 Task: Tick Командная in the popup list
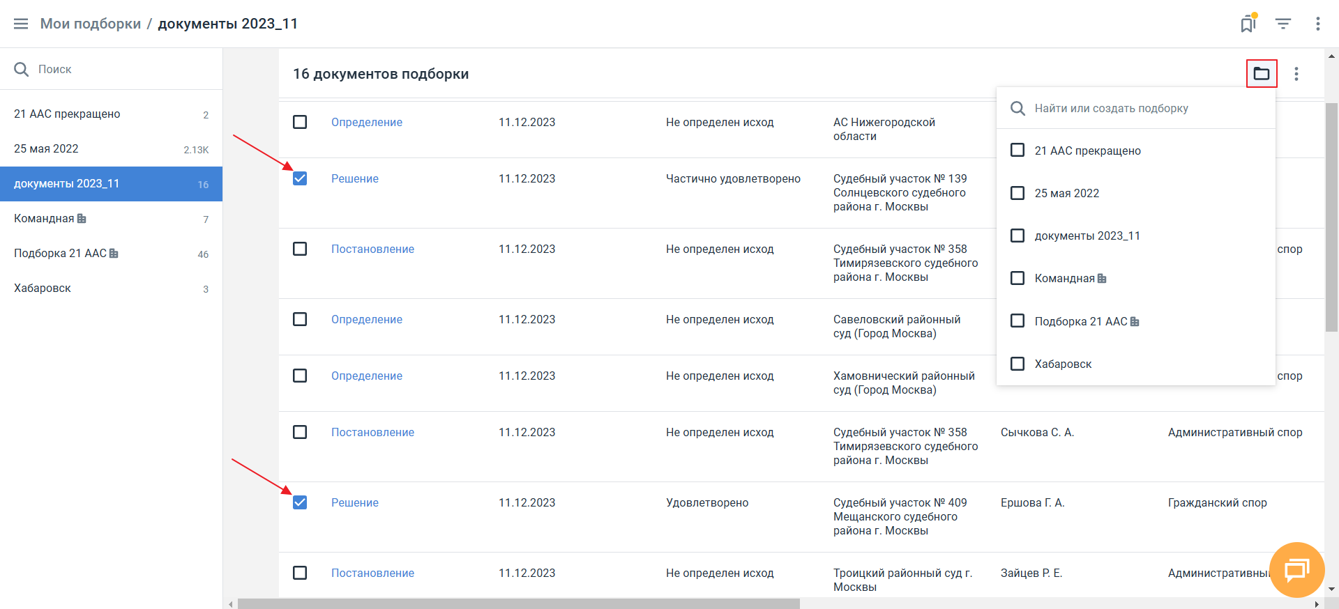(1018, 278)
